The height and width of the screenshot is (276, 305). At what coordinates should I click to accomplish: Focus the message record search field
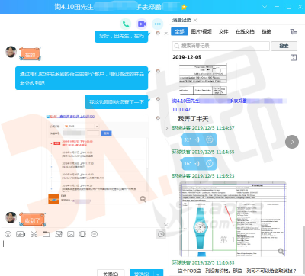point(220,46)
